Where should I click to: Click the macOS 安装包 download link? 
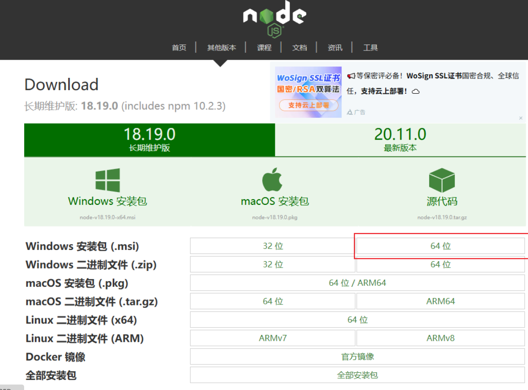click(x=275, y=201)
